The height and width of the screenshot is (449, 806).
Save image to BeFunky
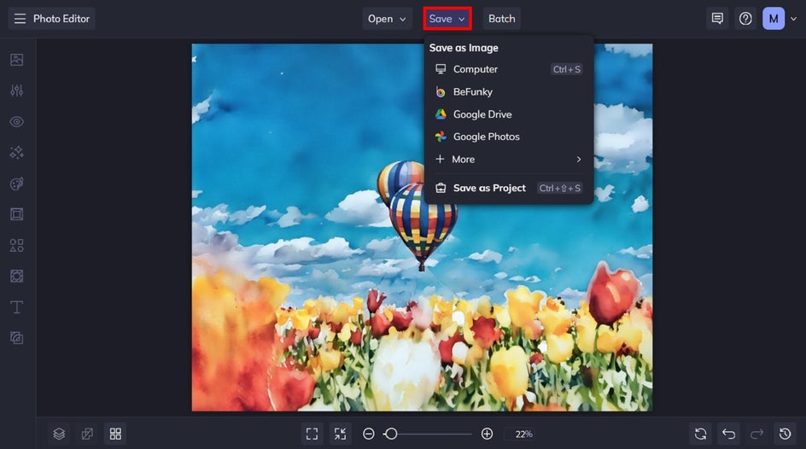pyautogui.click(x=508, y=91)
